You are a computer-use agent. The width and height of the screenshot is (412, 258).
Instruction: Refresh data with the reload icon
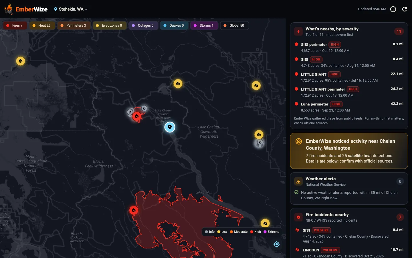click(x=405, y=9)
